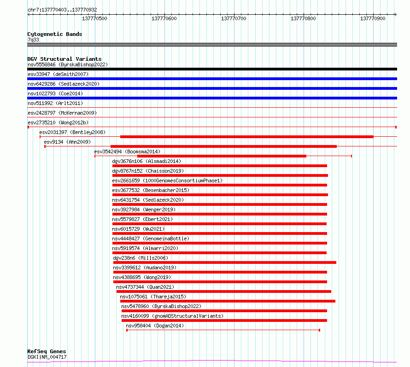Click nsv4448427 (GenomeinaBottle) label
410x367 pixels.
point(151,239)
